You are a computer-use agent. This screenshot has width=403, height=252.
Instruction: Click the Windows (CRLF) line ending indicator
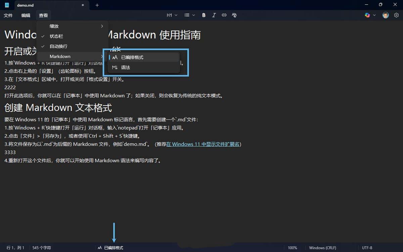tap(322, 248)
